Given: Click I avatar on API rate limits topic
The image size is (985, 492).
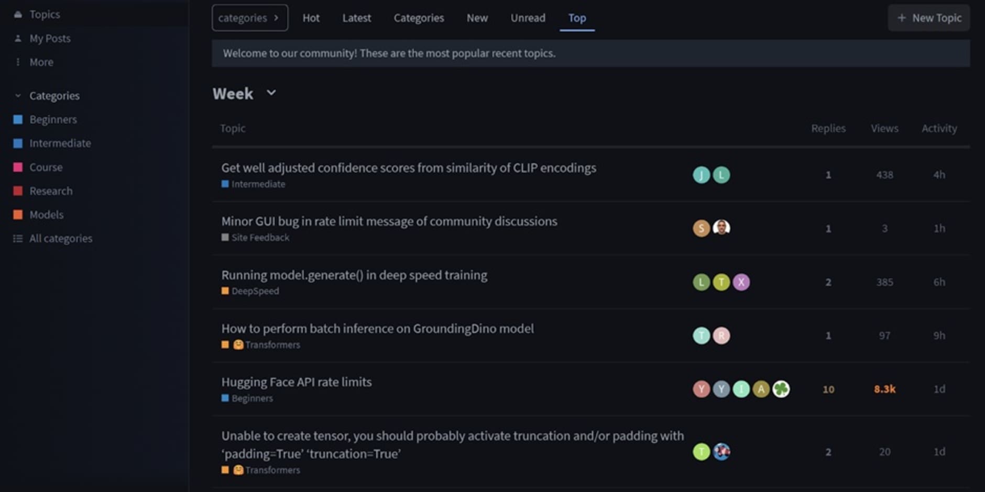Looking at the screenshot, I should tap(741, 389).
